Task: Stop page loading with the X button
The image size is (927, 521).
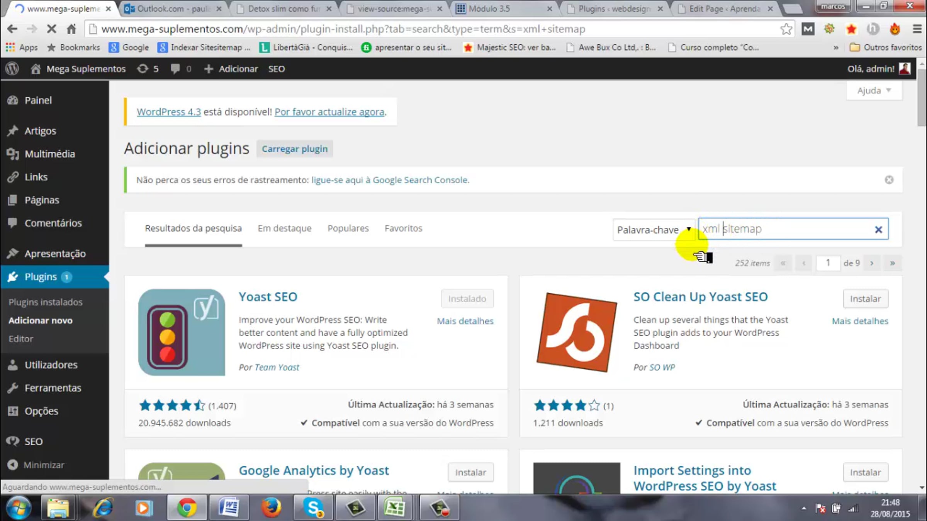Action: coord(51,29)
